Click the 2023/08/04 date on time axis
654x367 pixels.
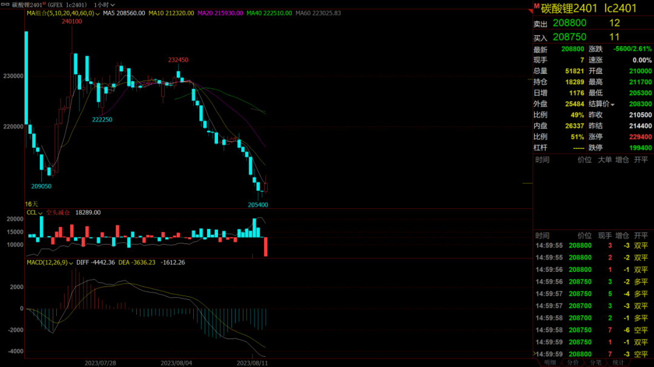pyautogui.click(x=176, y=362)
